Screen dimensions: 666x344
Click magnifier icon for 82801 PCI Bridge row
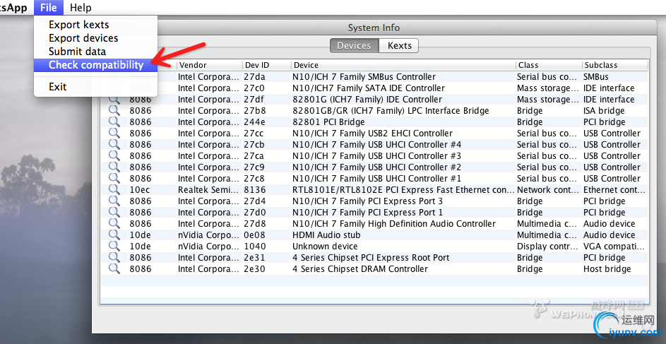114,122
